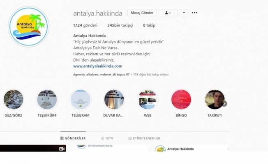The image size is (268, 164).
Task: Switch to the ETİKETLENENLER tab
Action: click(x=144, y=138)
